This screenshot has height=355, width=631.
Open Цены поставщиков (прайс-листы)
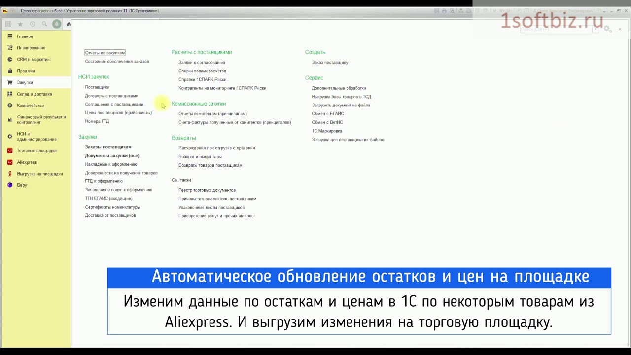pos(118,113)
